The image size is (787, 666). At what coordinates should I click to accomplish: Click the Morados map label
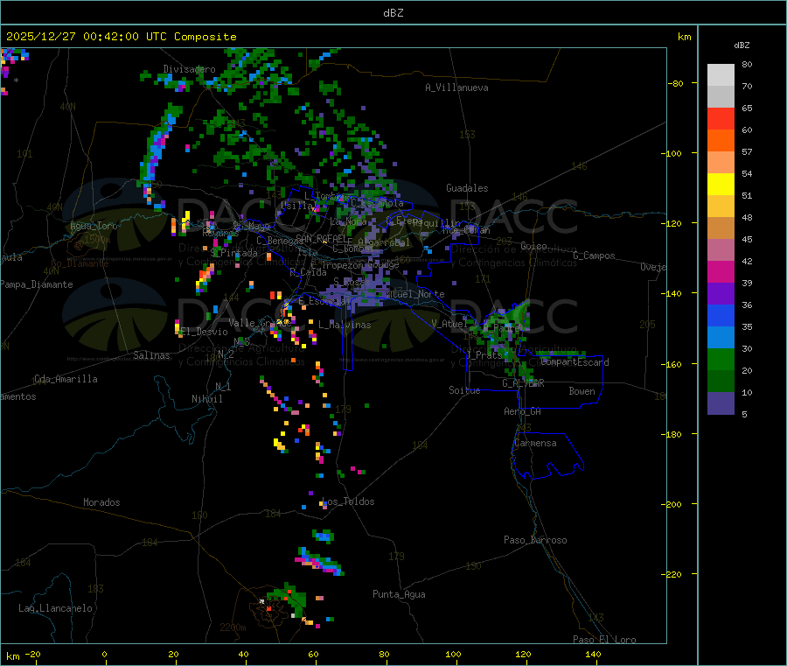pos(102,502)
